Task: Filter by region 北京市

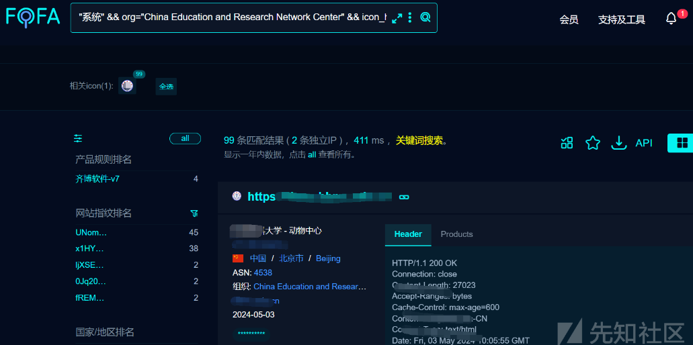Action: click(x=291, y=258)
